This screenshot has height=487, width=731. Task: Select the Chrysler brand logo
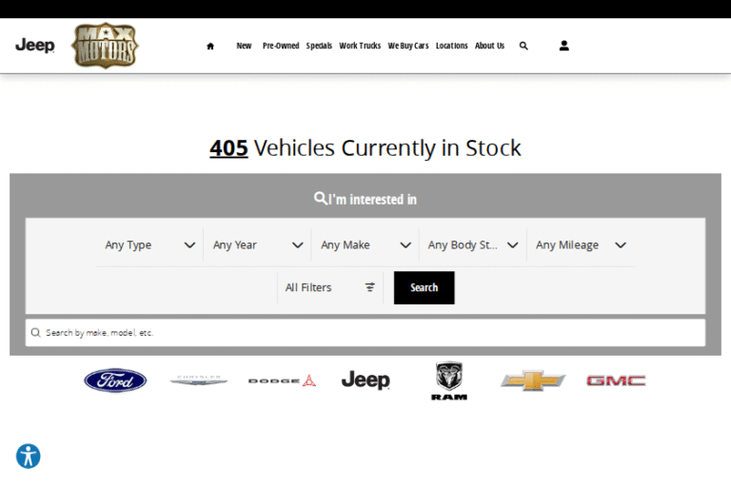coord(199,380)
